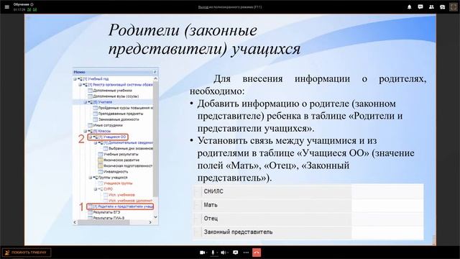Open the hamburger main menu
The width and height of the screenshot is (460, 259).
pyautogui.click(x=6, y=6)
